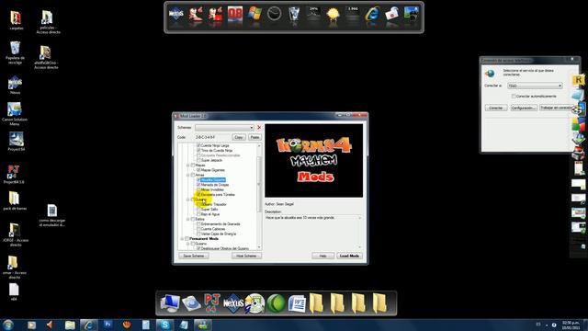Launch Microsoft Word from bottom dock

(x=297, y=303)
